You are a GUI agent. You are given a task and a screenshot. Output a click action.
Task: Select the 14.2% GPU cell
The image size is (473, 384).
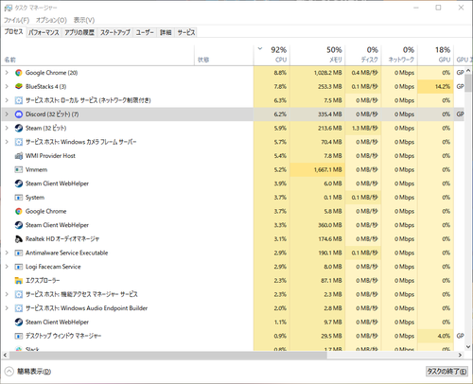pyautogui.click(x=436, y=87)
